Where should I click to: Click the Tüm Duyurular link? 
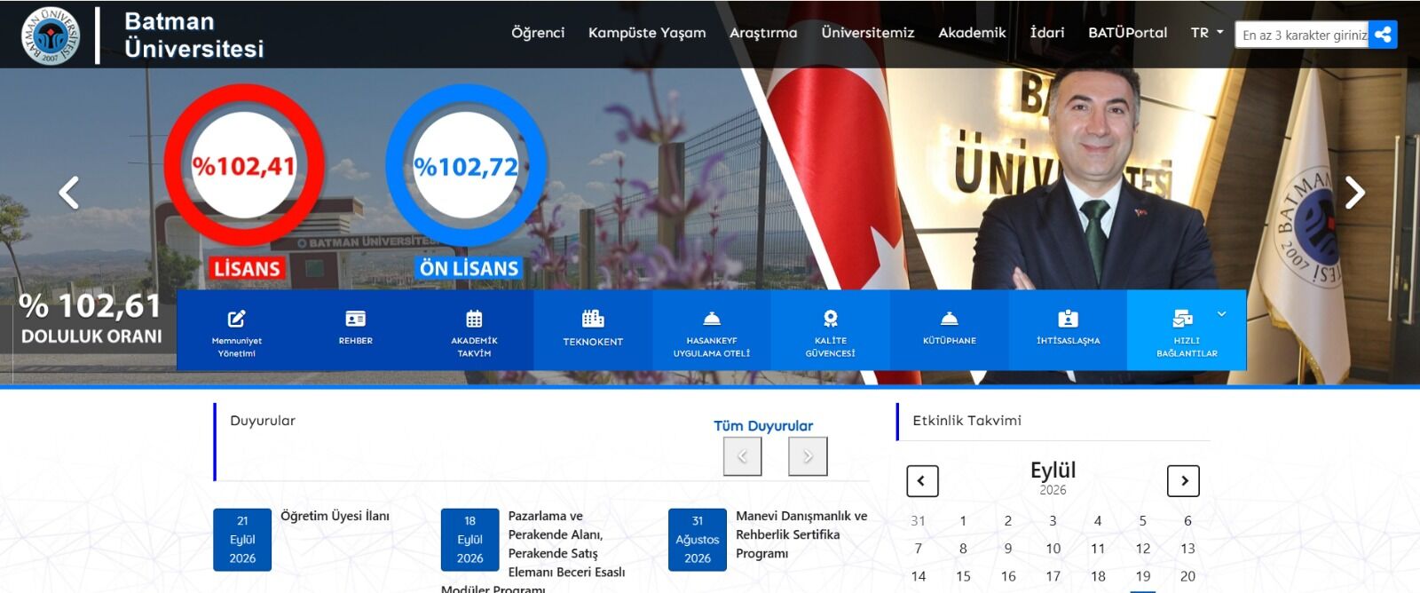pos(763,426)
